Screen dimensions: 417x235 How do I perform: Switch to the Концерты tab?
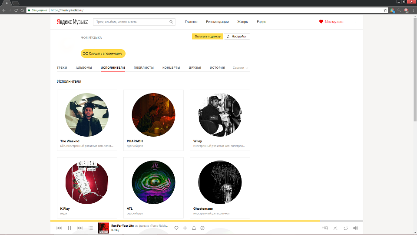pos(171,68)
